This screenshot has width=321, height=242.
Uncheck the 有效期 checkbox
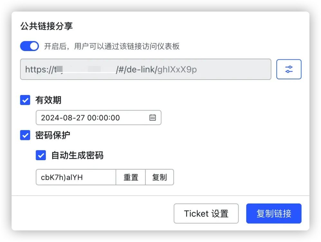(x=25, y=100)
